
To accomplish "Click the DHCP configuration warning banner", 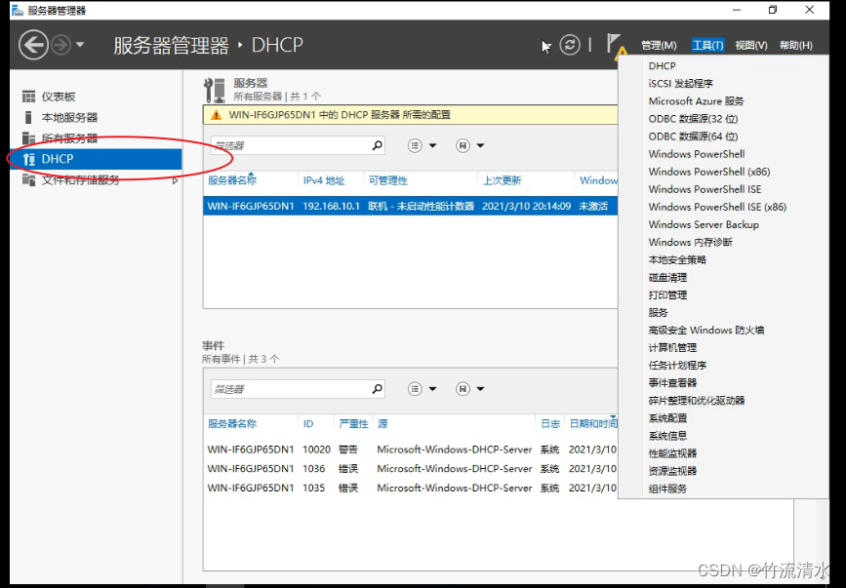I will (x=410, y=115).
